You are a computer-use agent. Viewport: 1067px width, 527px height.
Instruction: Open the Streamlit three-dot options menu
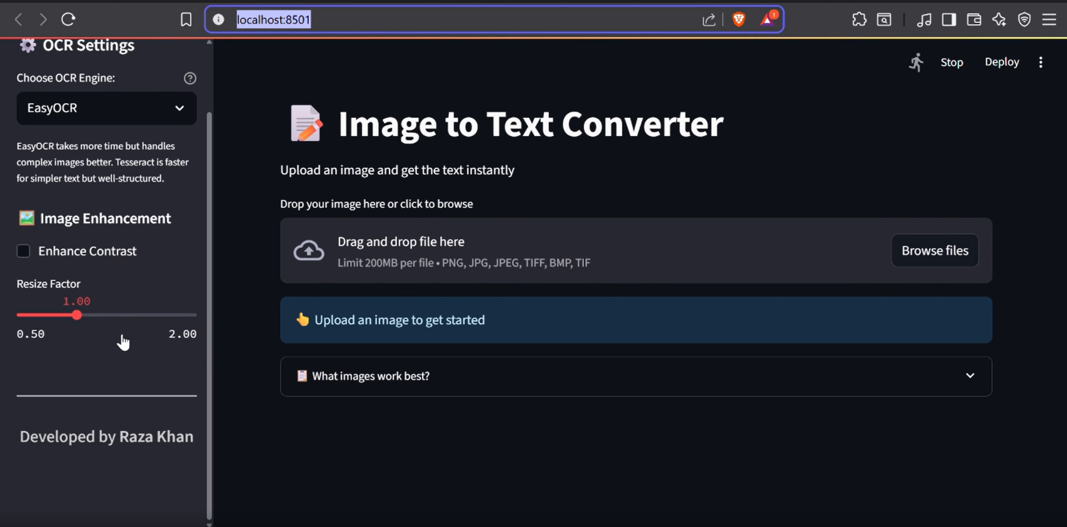point(1040,62)
